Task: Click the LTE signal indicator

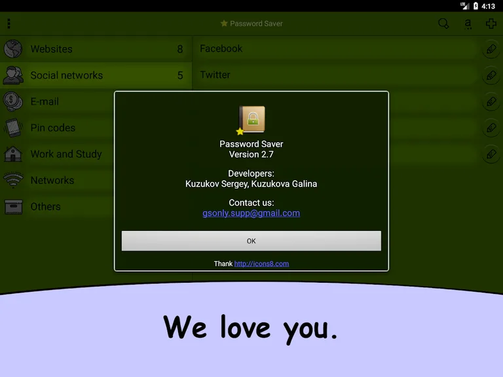Action: pos(464,6)
